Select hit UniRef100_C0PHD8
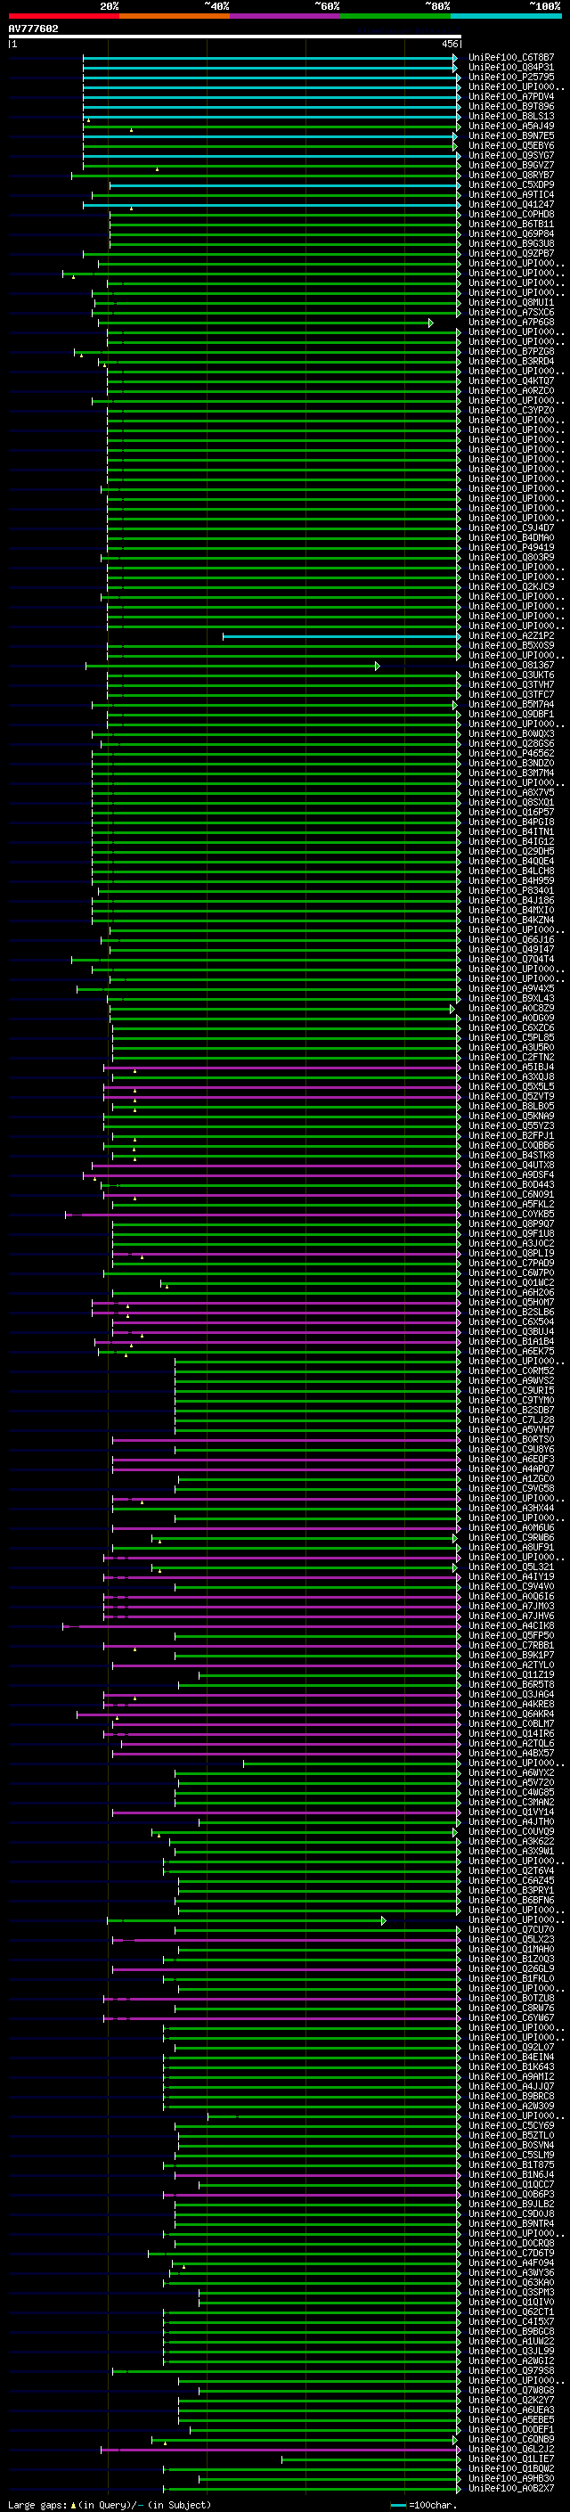This screenshot has height=2512, width=570. pyautogui.click(x=511, y=215)
